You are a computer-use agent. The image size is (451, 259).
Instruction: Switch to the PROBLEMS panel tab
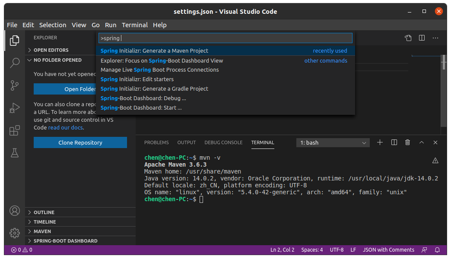(x=156, y=142)
